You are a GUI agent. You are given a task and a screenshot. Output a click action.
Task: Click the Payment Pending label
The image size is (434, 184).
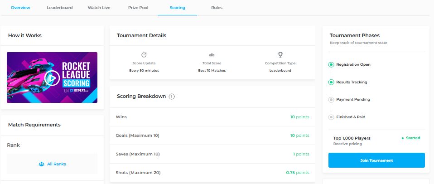353,100
